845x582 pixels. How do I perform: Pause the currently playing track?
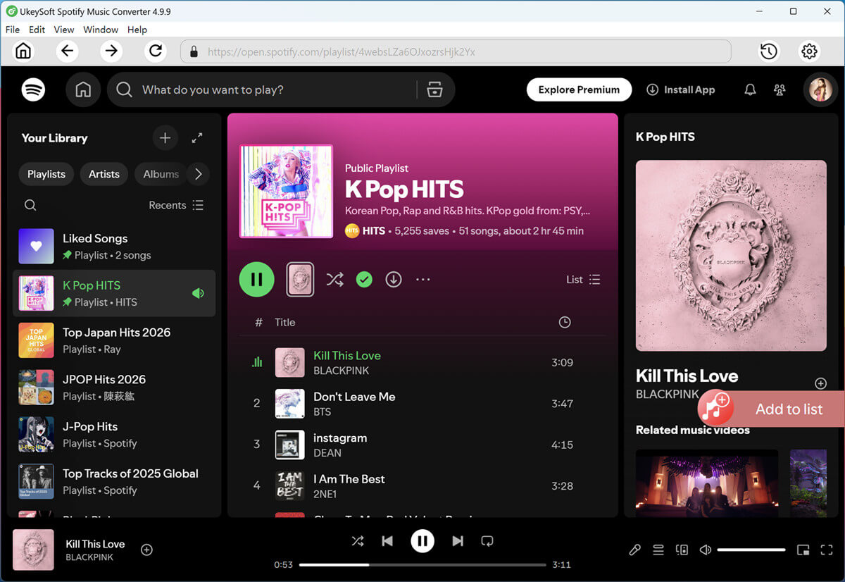click(x=423, y=540)
